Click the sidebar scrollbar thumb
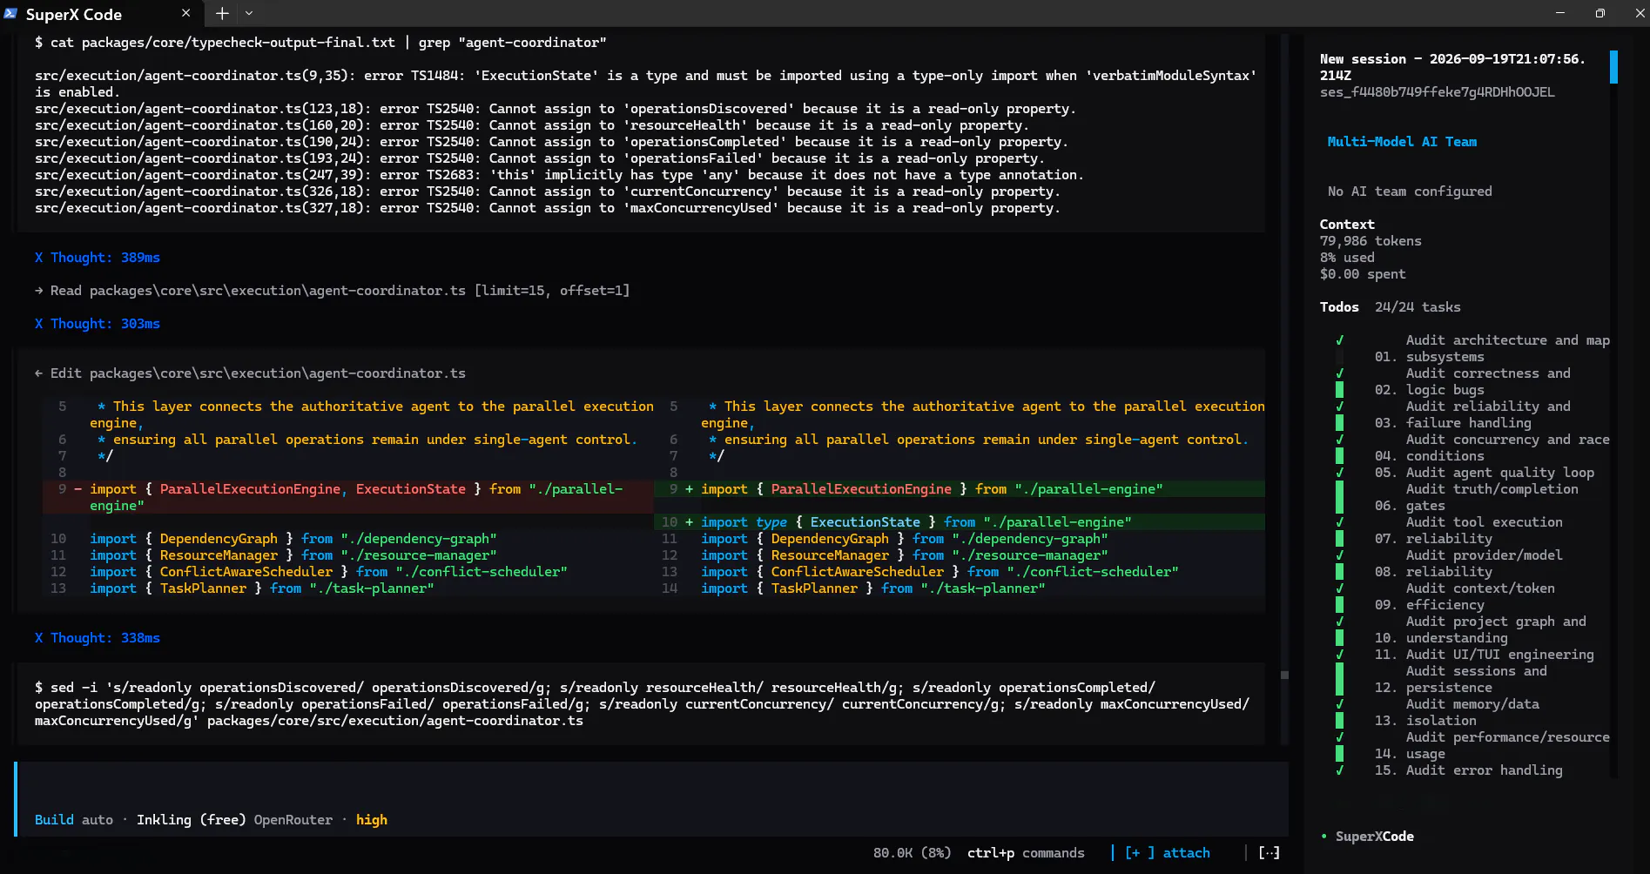 (x=1613, y=67)
